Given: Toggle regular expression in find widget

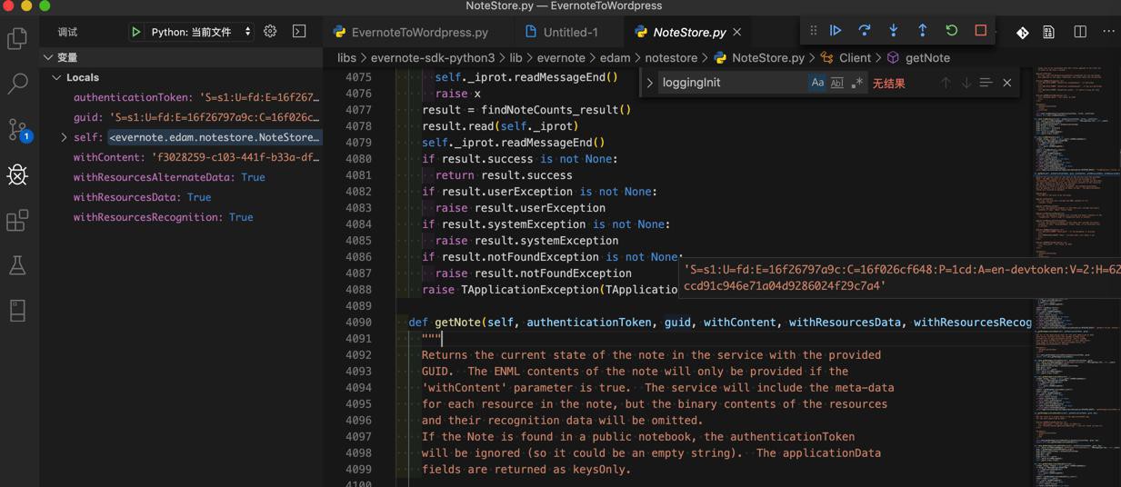Looking at the screenshot, I should coord(857,83).
